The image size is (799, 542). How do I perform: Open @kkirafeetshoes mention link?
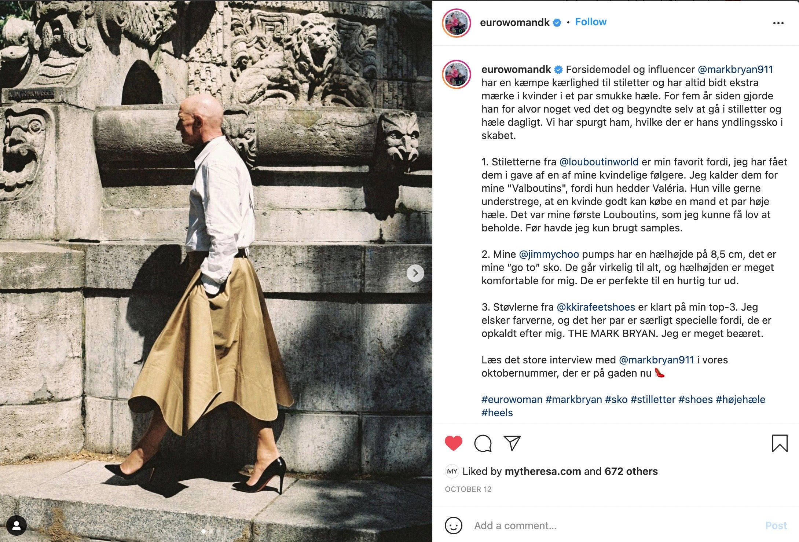596,307
